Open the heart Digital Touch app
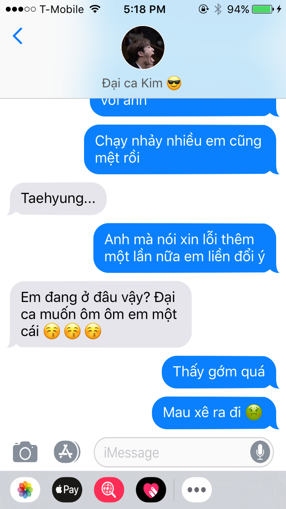The width and height of the screenshot is (286, 509). (151, 490)
